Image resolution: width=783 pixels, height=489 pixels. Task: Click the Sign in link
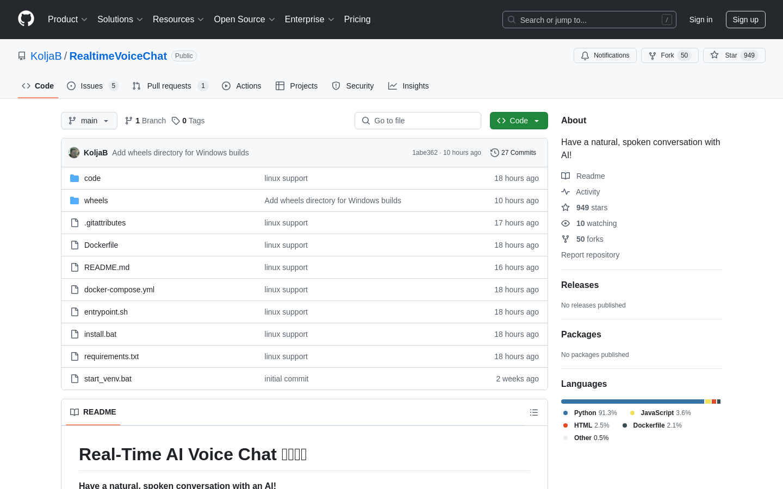[701, 20]
